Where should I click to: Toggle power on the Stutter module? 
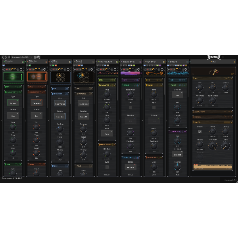coord(186,69)
